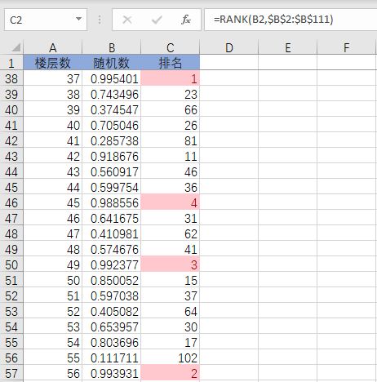The image size is (377, 382).
Task: Select rank cell showing 62
Action: coord(171,233)
